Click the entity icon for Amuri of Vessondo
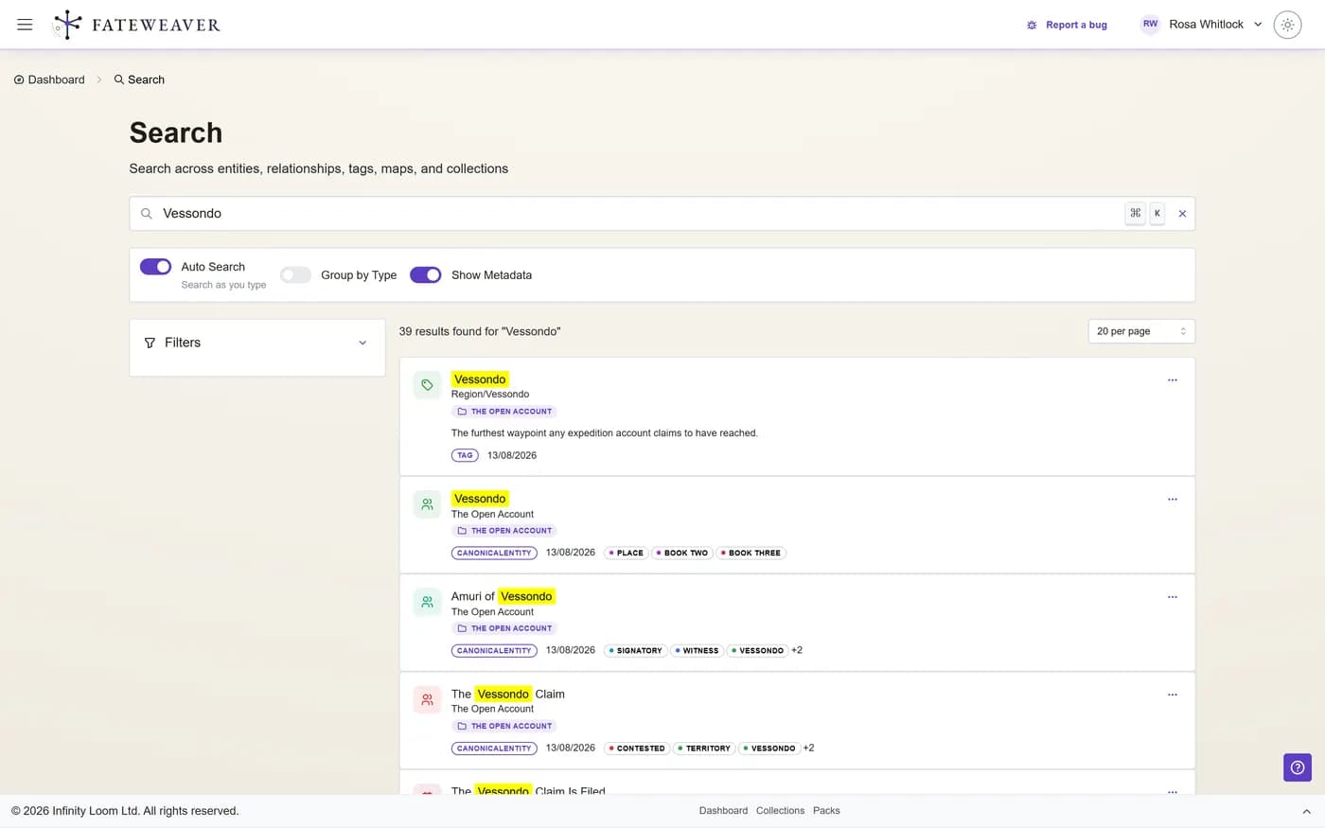 click(x=427, y=602)
